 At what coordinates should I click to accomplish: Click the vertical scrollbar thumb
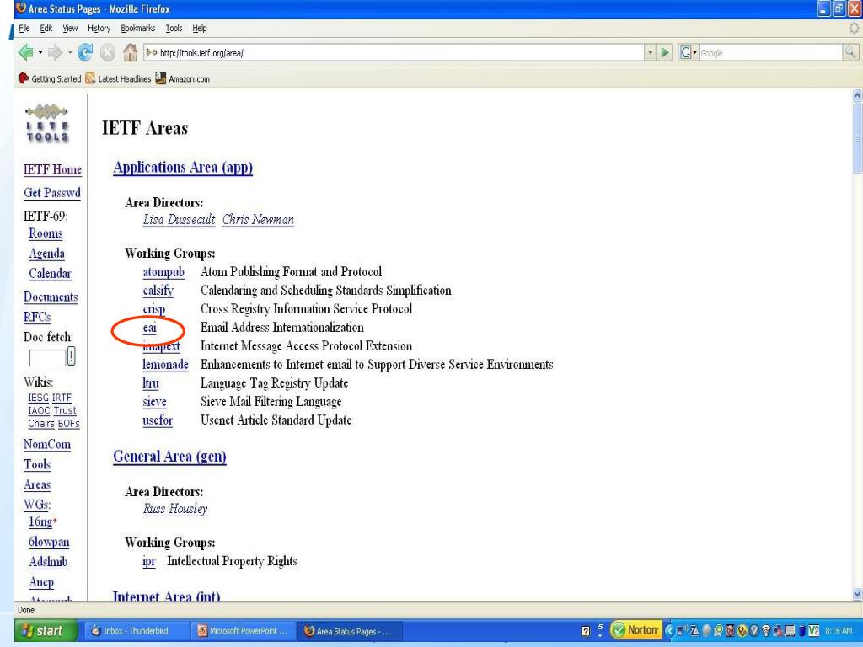857,139
